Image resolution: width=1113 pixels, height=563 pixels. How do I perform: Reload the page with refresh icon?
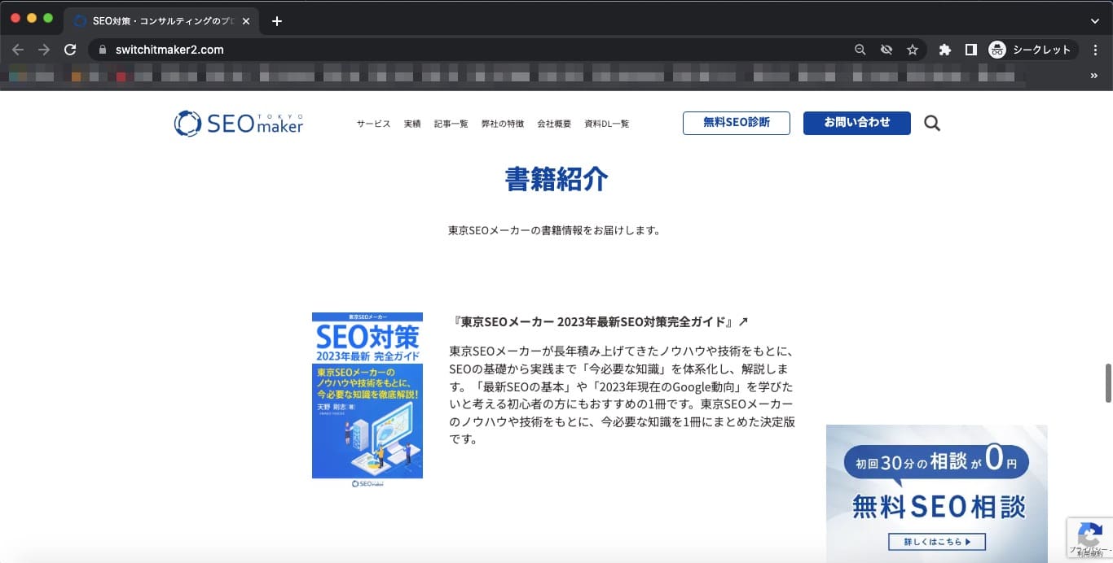tap(70, 50)
